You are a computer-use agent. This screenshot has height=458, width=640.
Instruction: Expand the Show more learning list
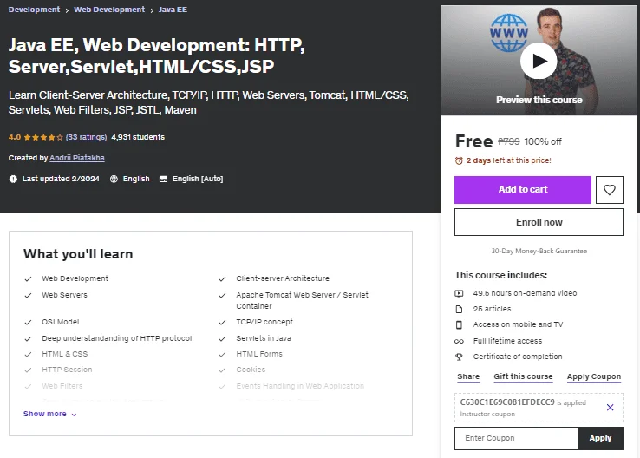49,414
